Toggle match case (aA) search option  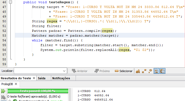tap(138, 71)
